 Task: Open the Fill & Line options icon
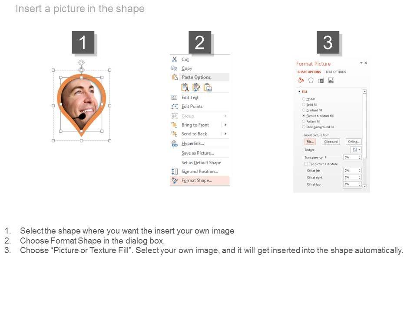(x=301, y=80)
